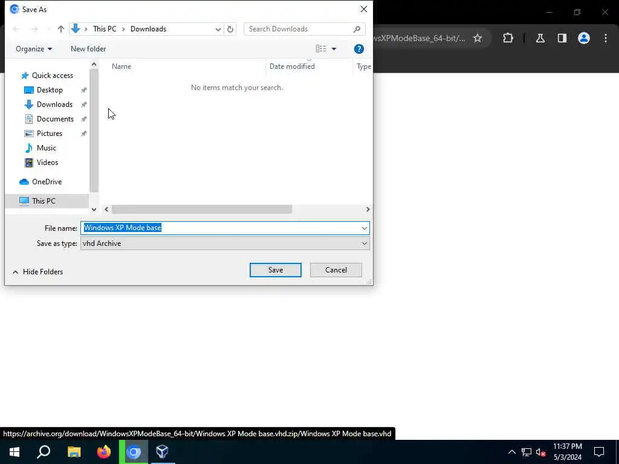
Task: Select Videos in navigation pane
Action: pyautogui.click(x=47, y=163)
